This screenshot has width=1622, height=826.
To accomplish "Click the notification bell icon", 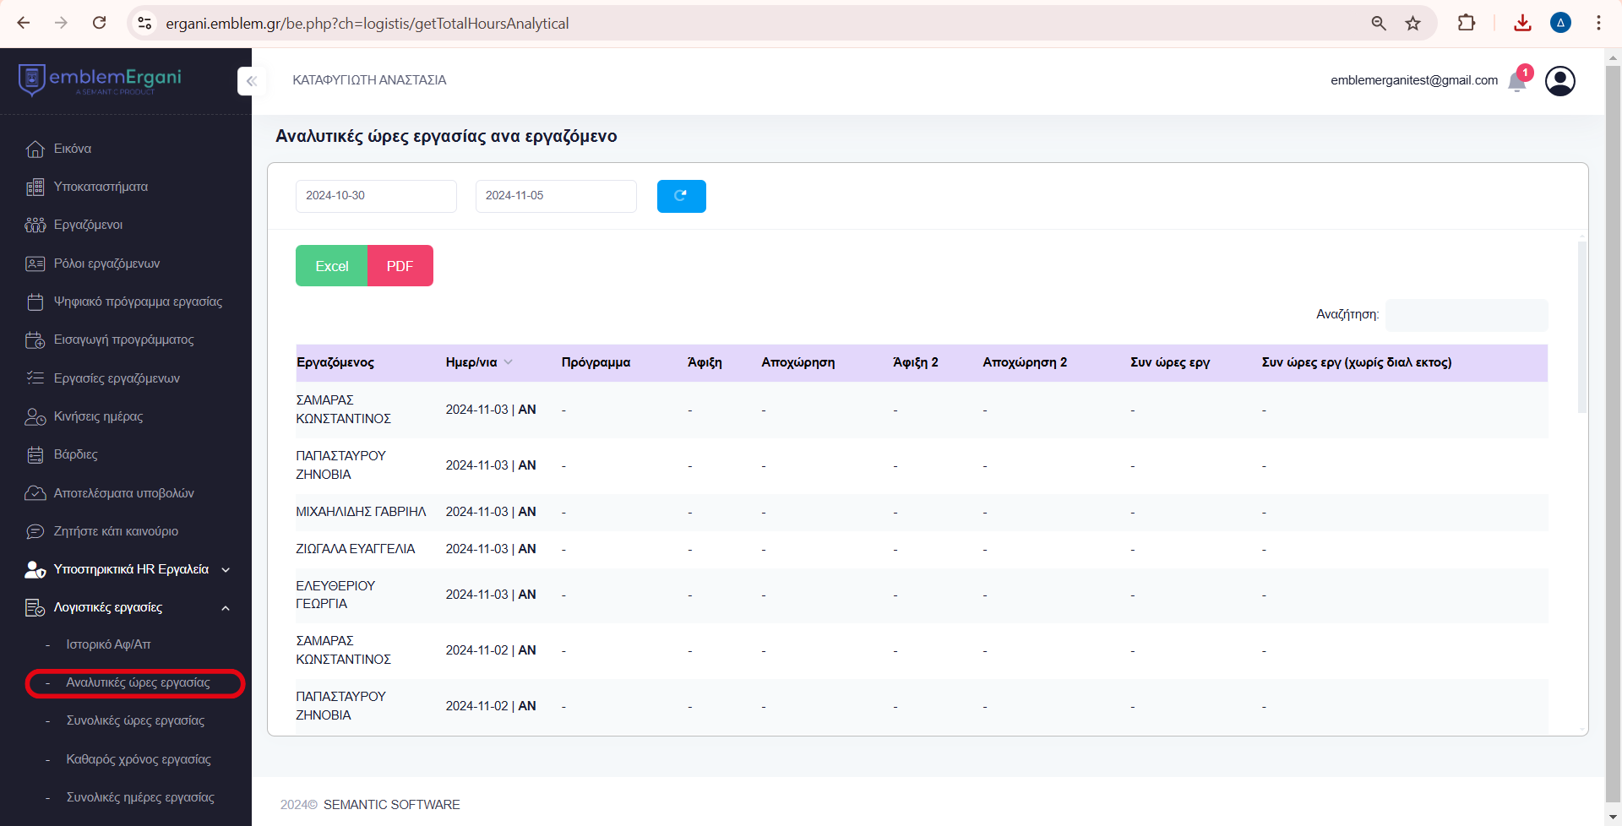I will coord(1517,81).
